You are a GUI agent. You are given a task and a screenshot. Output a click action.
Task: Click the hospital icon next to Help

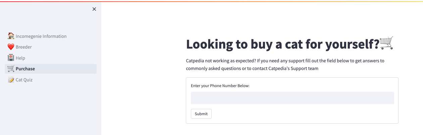coord(11,58)
